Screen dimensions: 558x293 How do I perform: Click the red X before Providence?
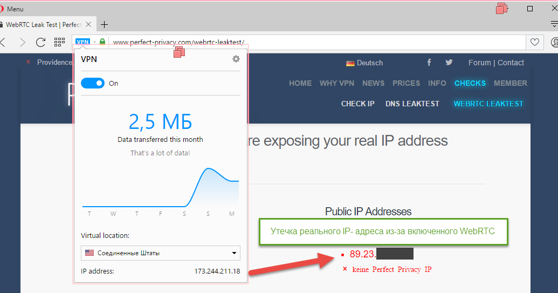pyautogui.click(x=28, y=62)
